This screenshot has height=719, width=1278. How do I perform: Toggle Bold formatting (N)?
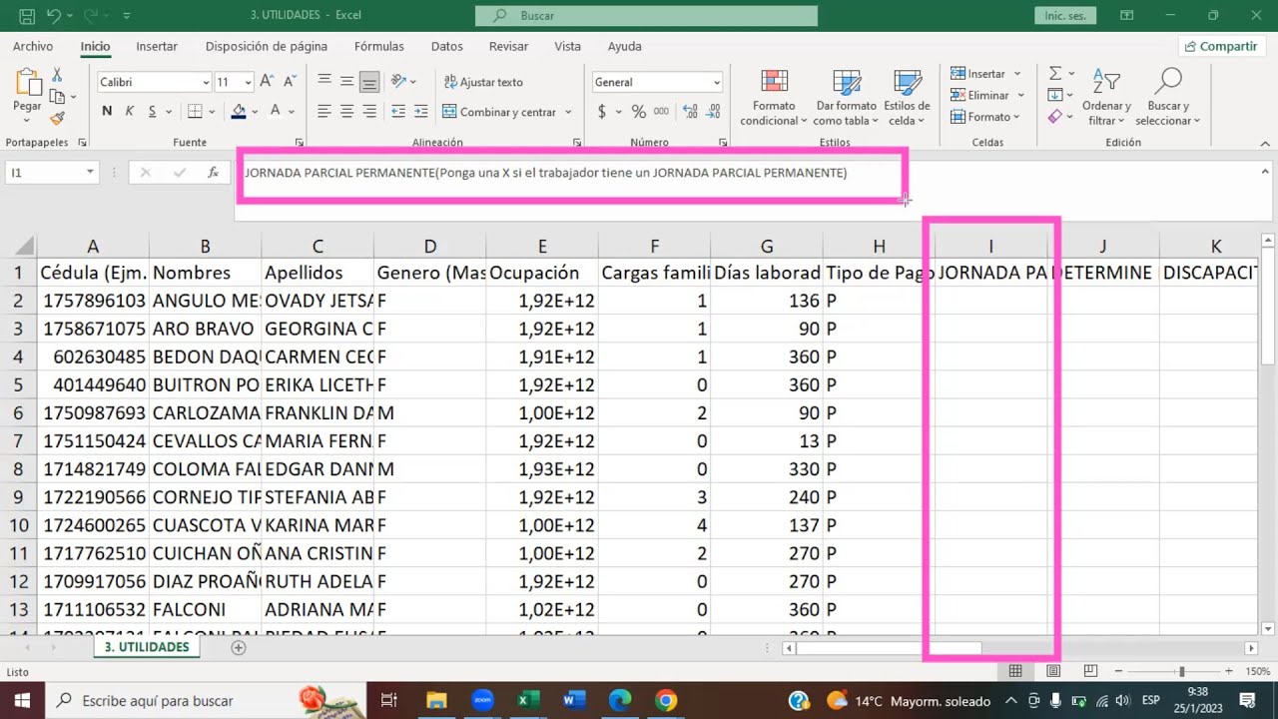pos(107,112)
